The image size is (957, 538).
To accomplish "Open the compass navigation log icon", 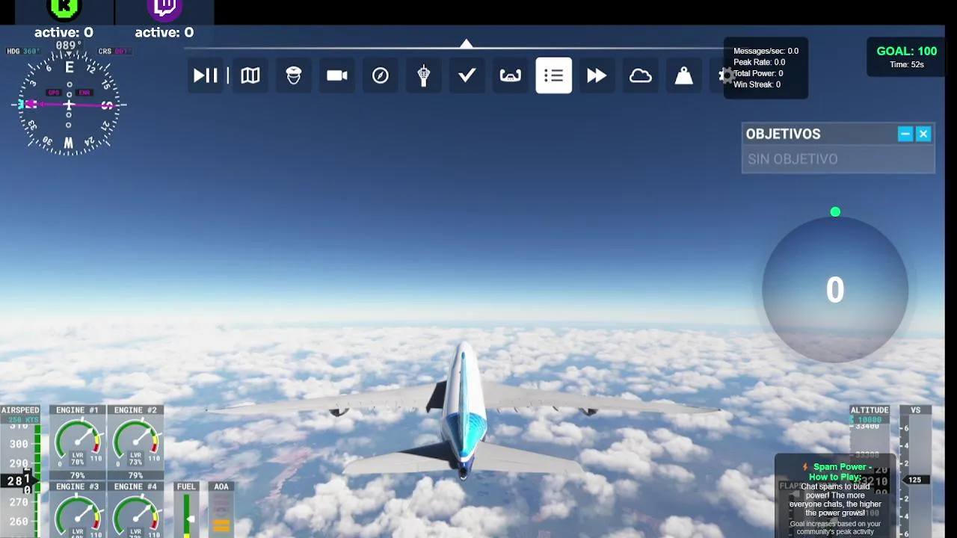I will point(381,75).
